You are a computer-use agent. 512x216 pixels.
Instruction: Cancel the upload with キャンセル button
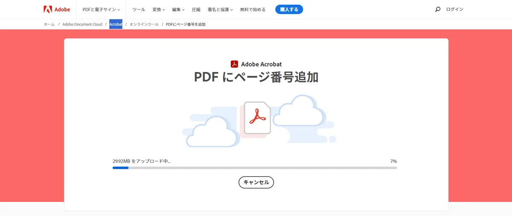(x=256, y=182)
